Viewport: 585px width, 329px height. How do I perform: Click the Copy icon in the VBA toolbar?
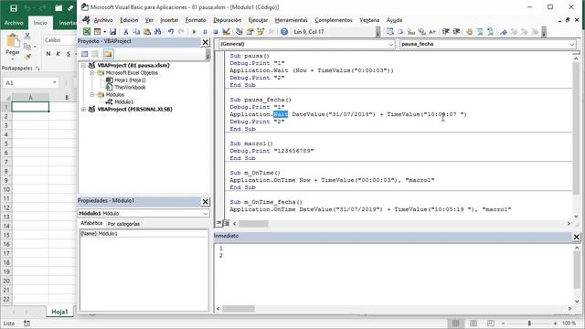(x=136, y=32)
